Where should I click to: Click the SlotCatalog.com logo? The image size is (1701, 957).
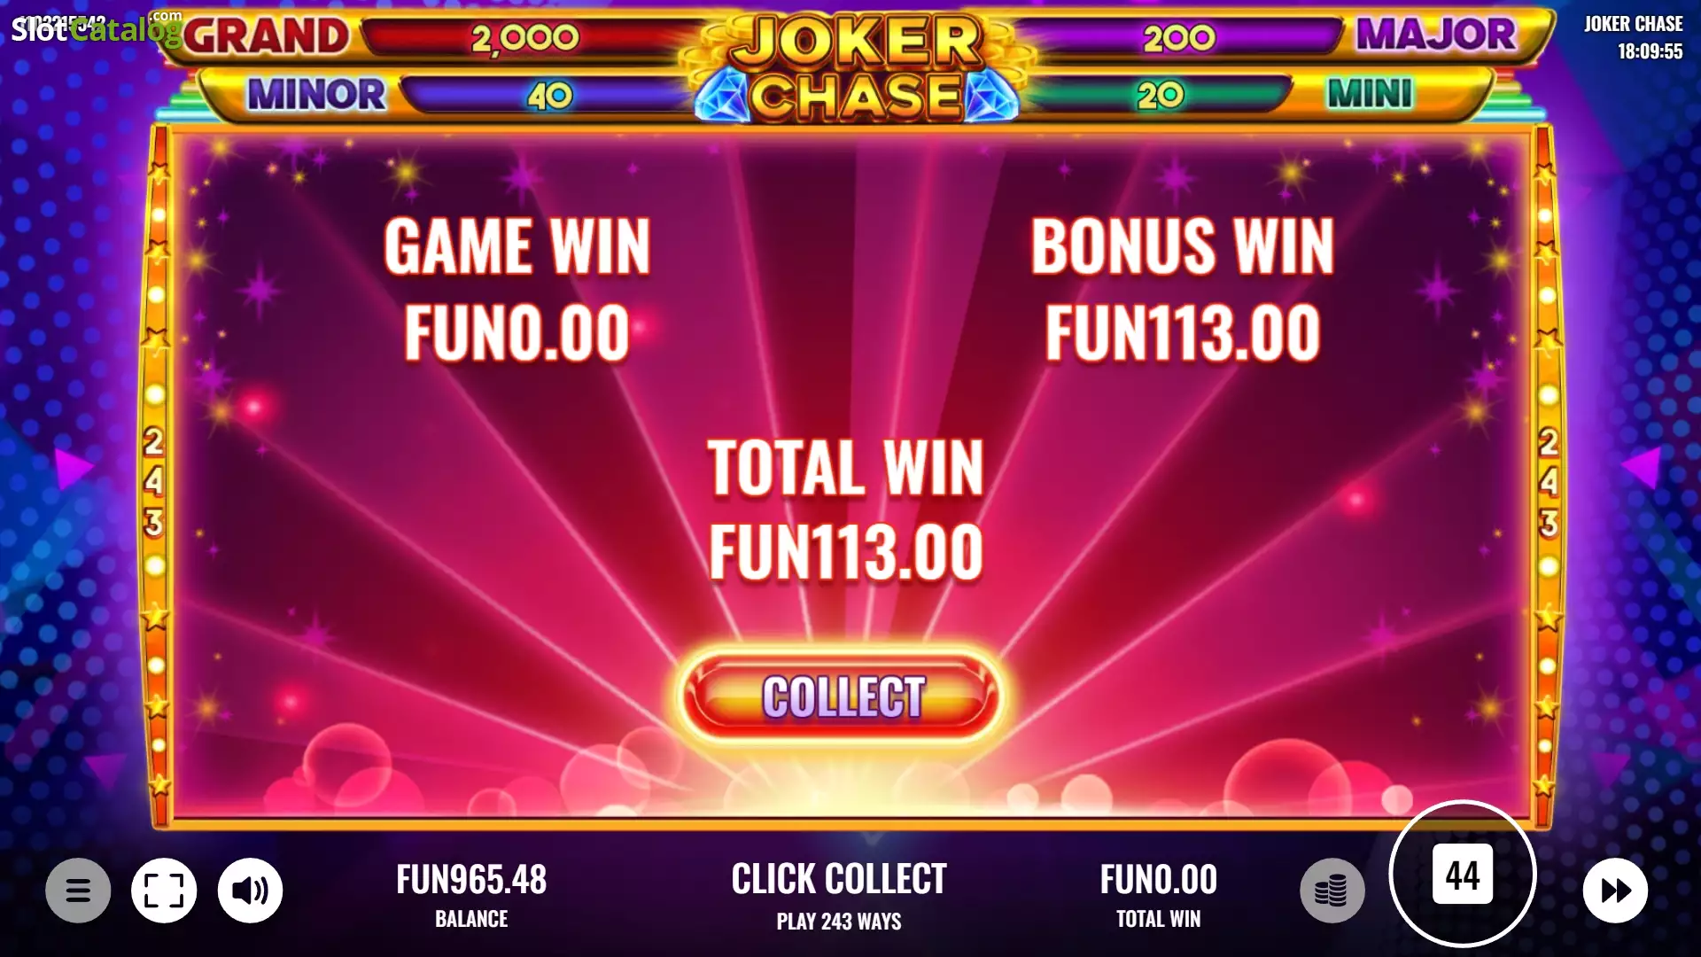[x=96, y=29]
